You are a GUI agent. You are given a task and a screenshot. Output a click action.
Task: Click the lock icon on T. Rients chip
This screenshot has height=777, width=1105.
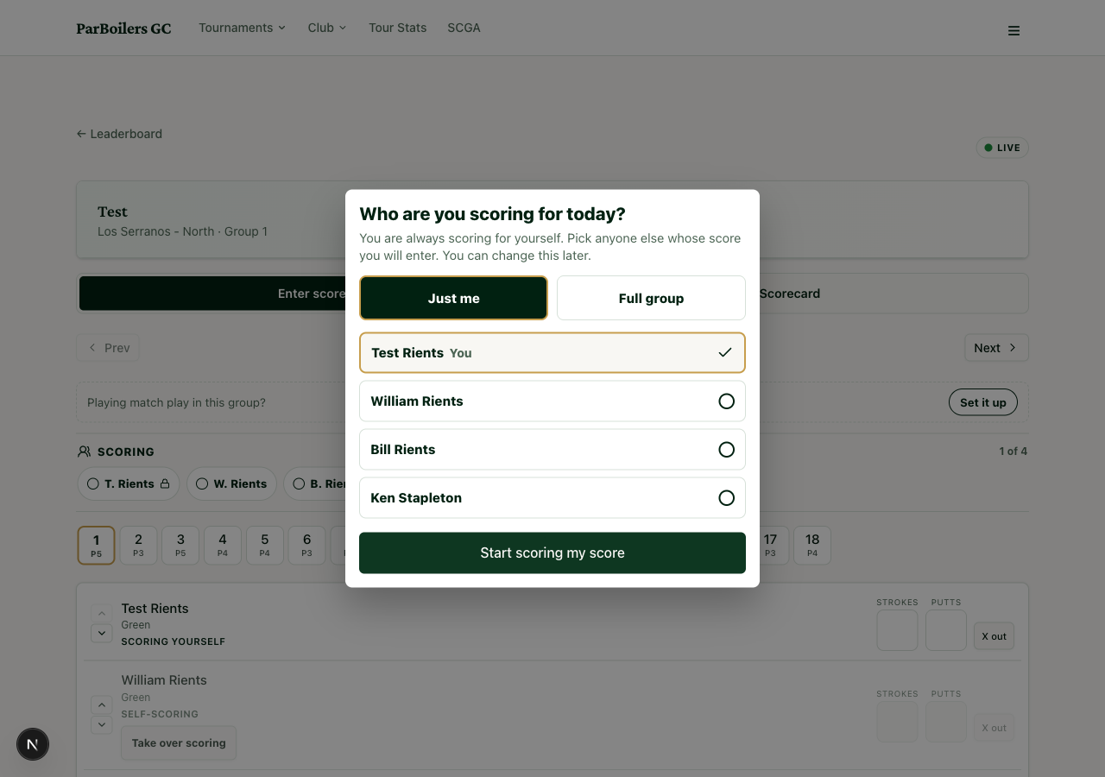[164, 483]
